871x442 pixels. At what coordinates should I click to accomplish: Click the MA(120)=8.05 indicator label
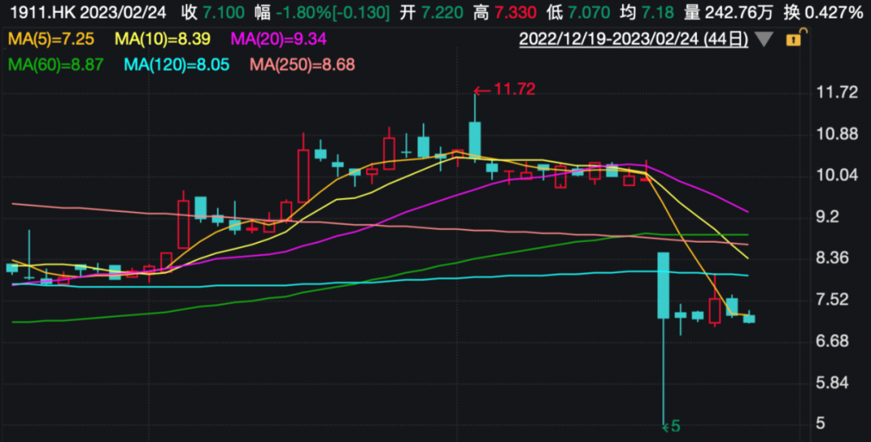tap(177, 65)
